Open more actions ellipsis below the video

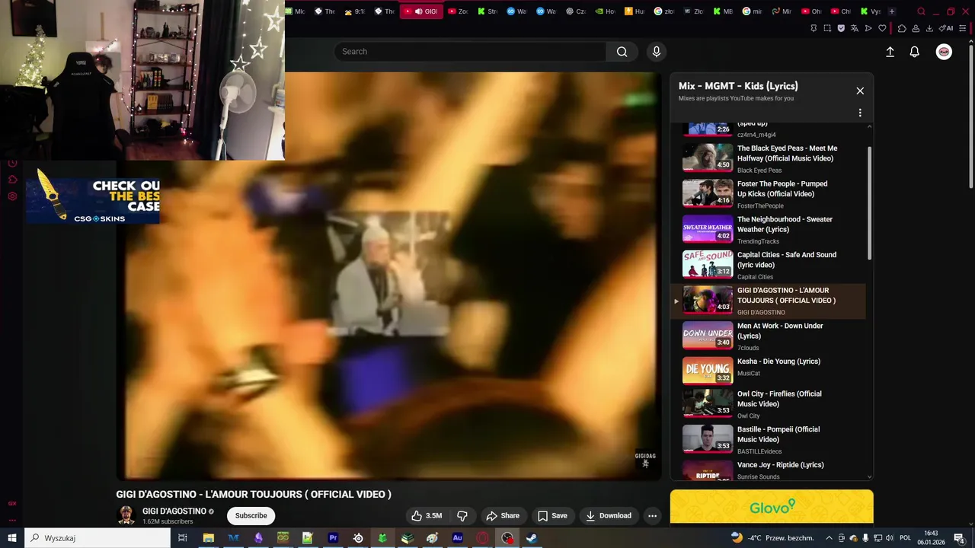click(x=652, y=516)
